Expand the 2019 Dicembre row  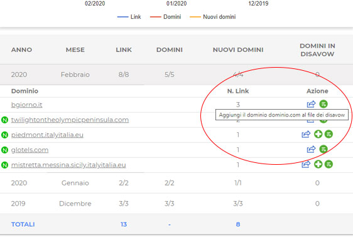(176, 204)
